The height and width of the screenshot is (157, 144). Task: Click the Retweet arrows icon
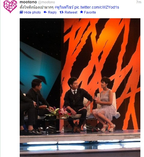click(x=62, y=12)
